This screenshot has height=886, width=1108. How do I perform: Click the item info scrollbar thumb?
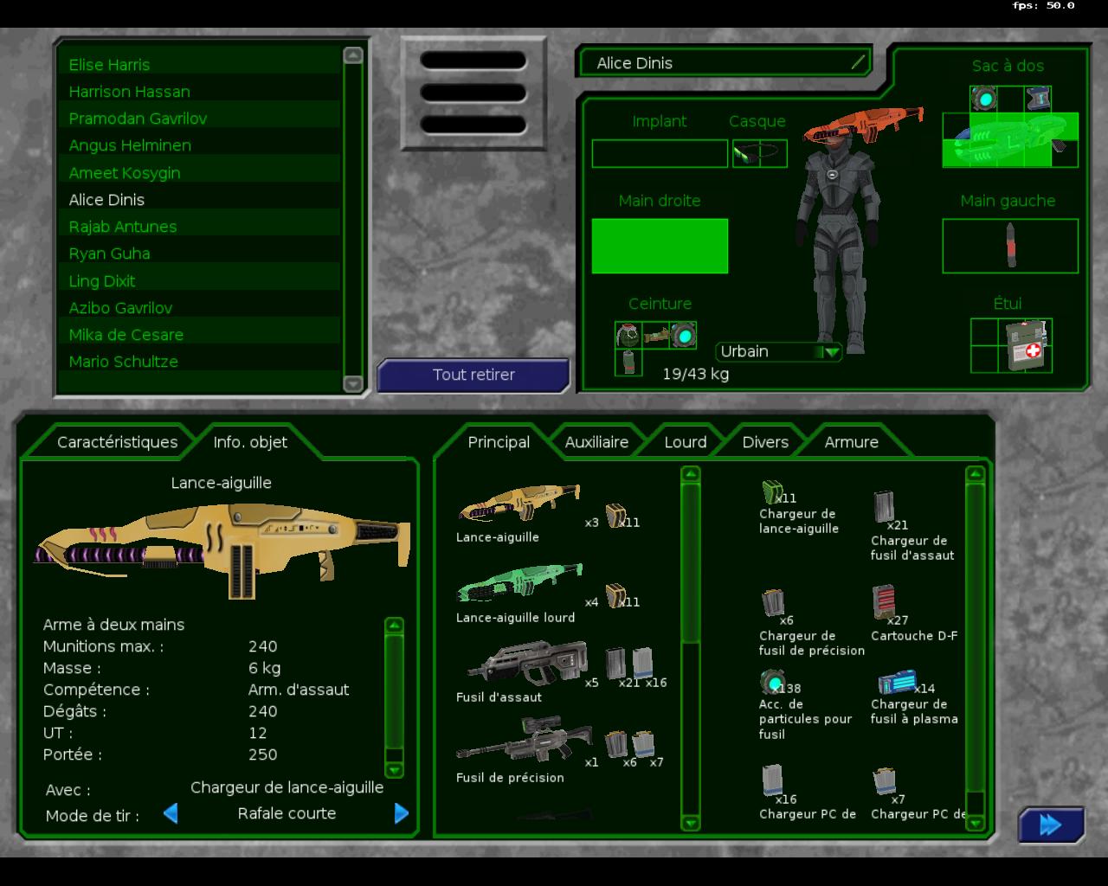point(394,690)
